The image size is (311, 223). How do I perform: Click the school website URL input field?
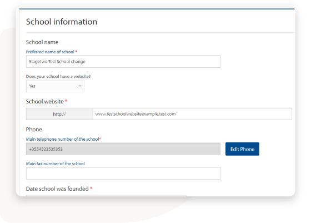tap(192, 114)
